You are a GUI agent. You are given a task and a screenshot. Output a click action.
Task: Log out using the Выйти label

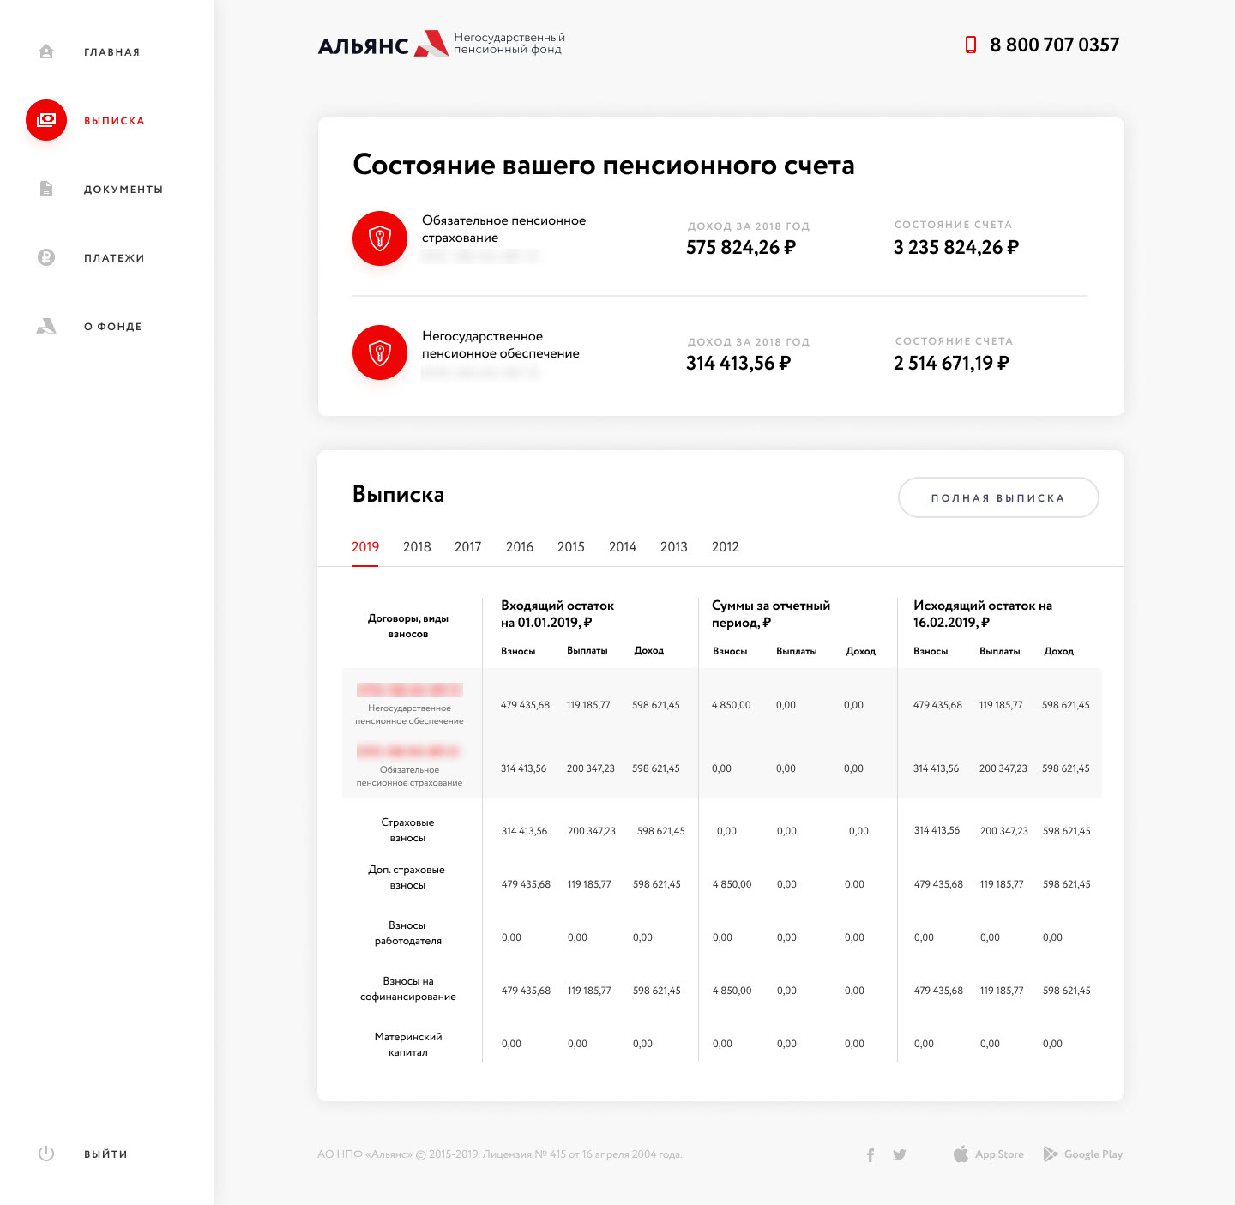point(105,1154)
